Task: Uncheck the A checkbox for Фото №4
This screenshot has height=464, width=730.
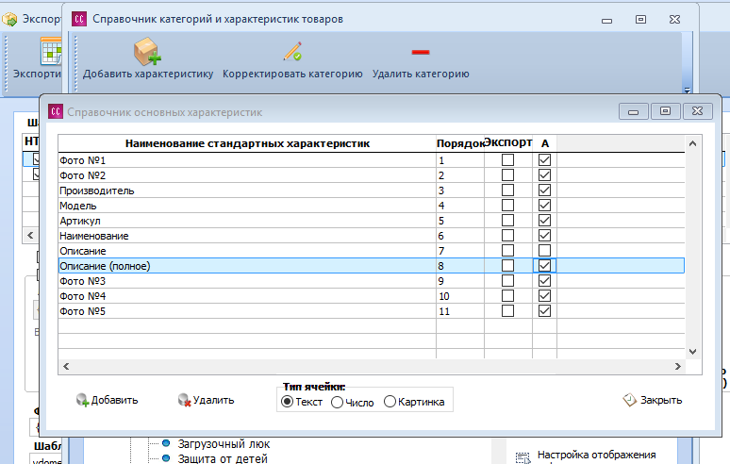Action: coord(544,296)
